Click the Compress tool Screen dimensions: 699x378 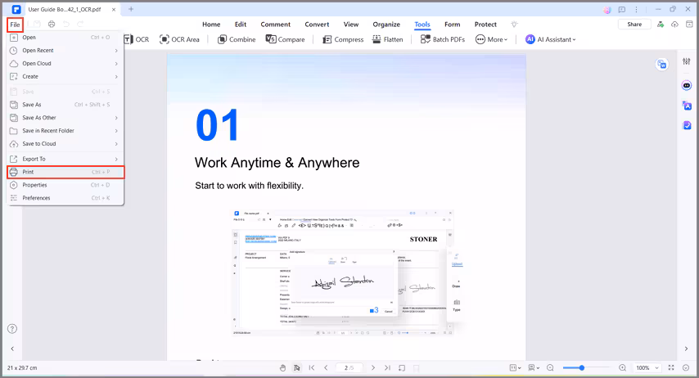(343, 39)
